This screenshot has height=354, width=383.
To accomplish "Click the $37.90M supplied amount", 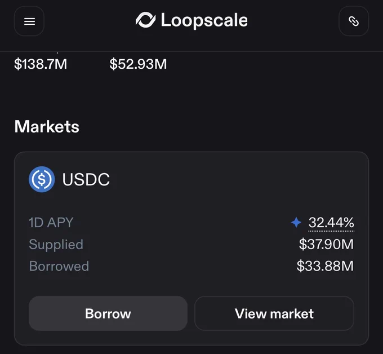I will pos(326,244).
